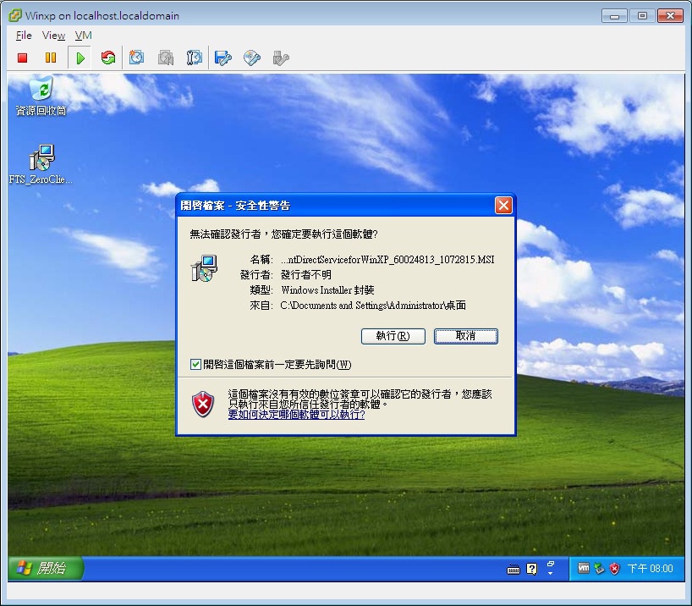Viewport: 692px width, 606px height.
Task: Open the Snapshot Manager wrench icon
Action: point(195,58)
